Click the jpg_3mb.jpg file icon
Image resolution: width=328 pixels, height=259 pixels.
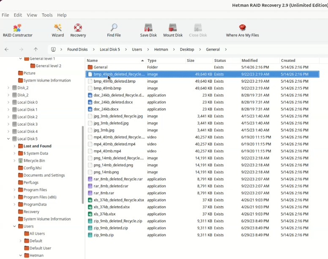click(x=90, y=130)
